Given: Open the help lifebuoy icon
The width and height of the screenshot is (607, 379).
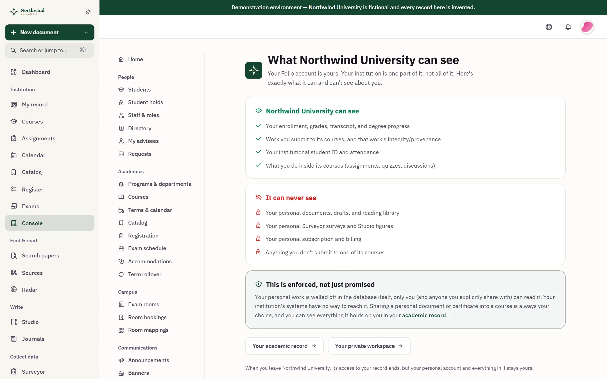Looking at the screenshot, I should click(x=549, y=27).
